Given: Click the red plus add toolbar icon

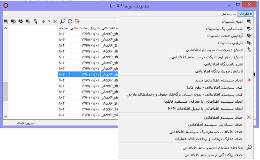Looking at the screenshot, I should pyautogui.click(x=44, y=21).
